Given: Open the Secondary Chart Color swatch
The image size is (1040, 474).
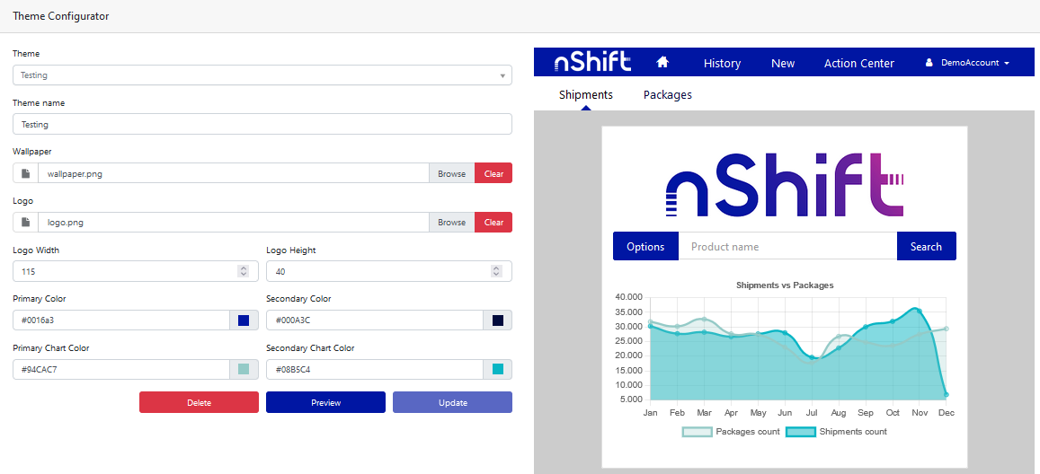Looking at the screenshot, I should coord(497,370).
